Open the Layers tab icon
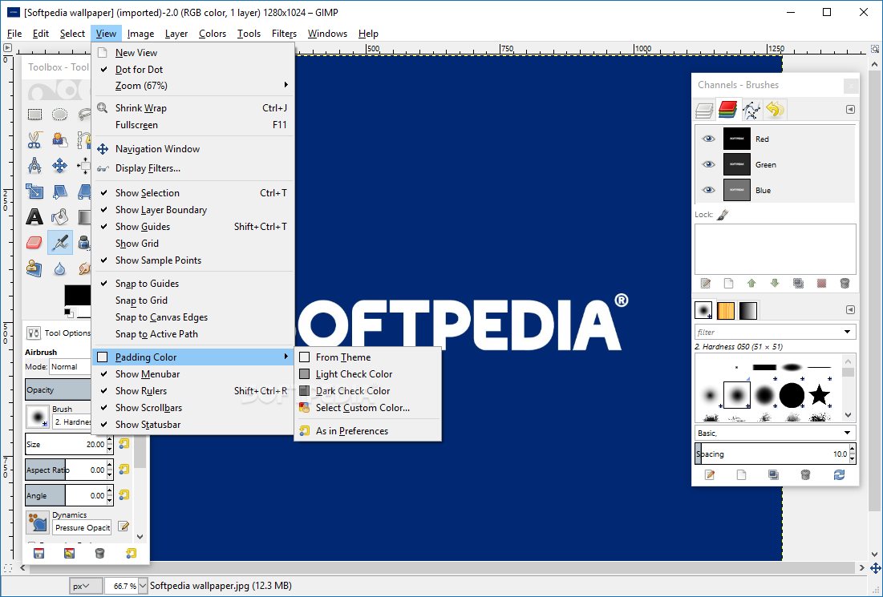This screenshot has width=883, height=597. [x=704, y=110]
